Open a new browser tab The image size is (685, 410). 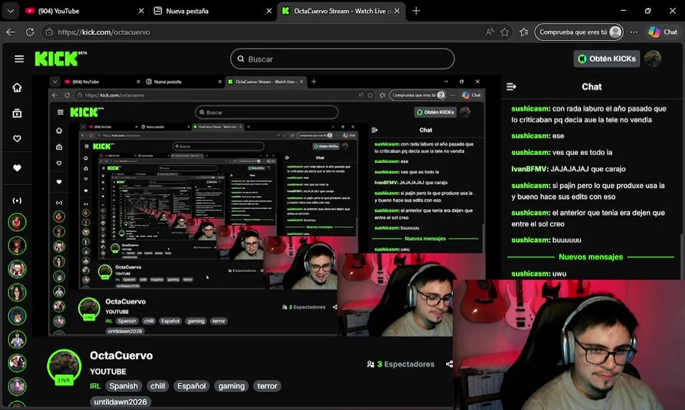[416, 11]
